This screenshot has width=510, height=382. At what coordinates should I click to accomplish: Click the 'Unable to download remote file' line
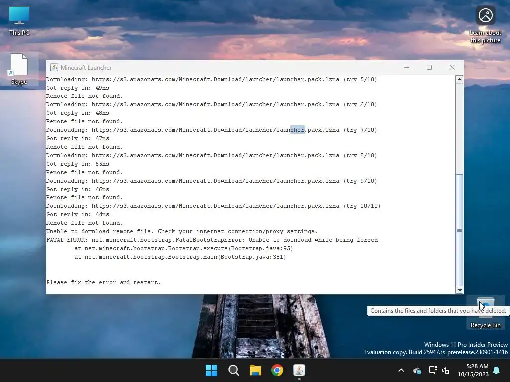pos(182,232)
